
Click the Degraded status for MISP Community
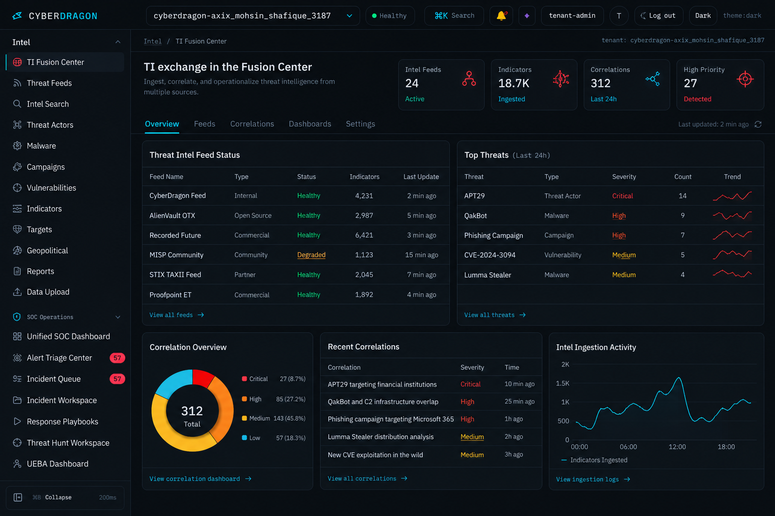point(311,255)
